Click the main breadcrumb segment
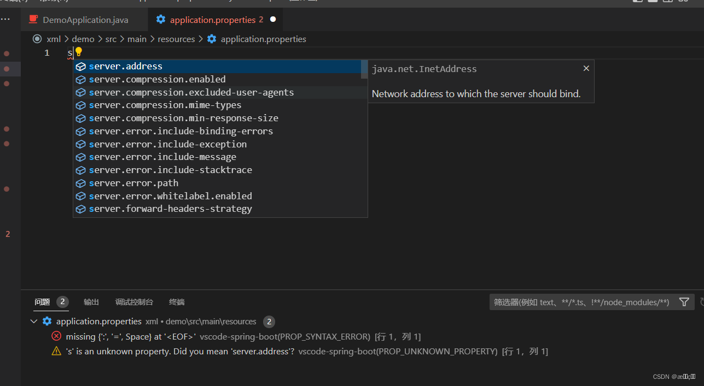The image size is (704, 386). [x=137, y=39]
